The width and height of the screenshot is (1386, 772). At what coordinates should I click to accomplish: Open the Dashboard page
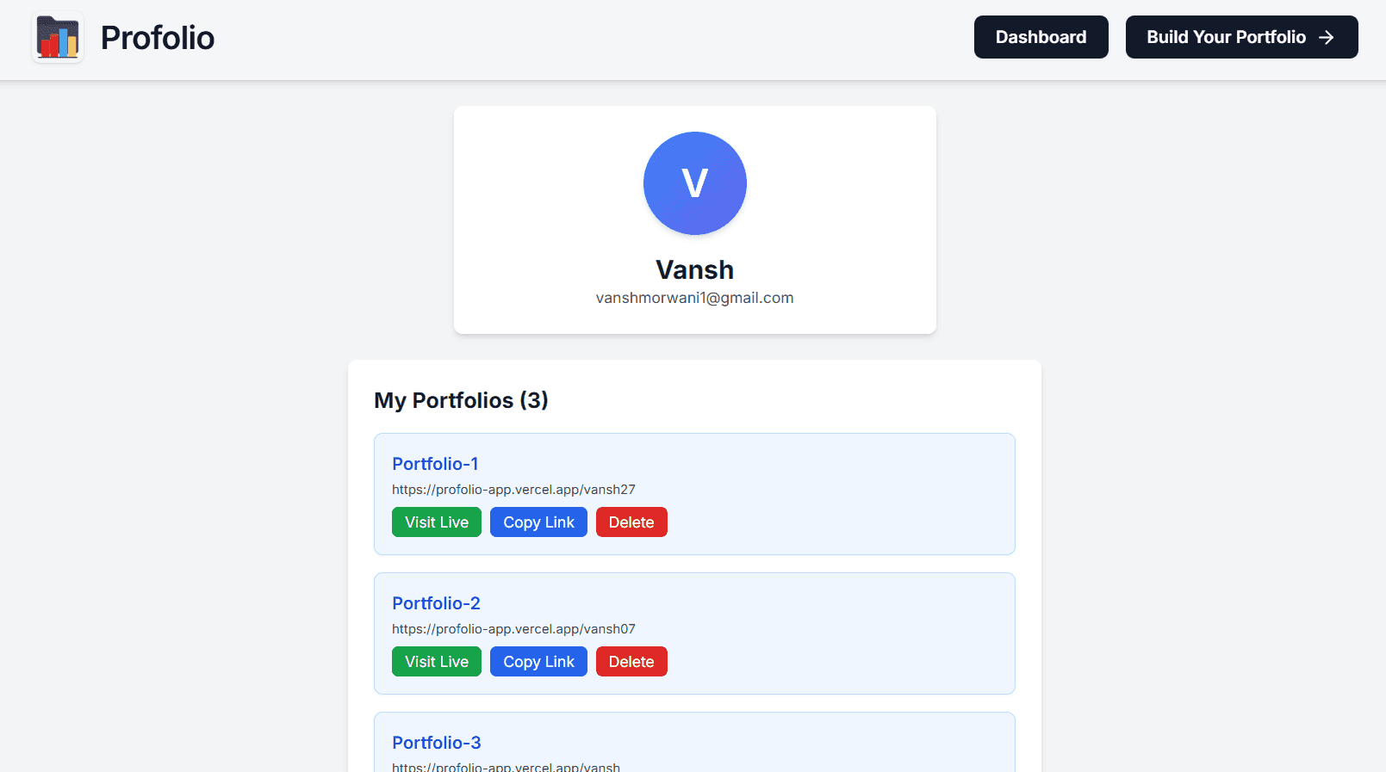click(x=1041, y=37)
